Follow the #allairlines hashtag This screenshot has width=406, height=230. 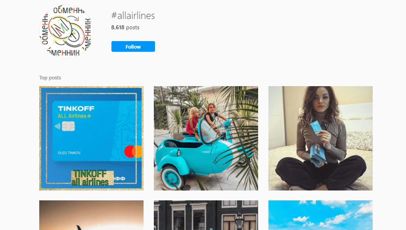[x=133, y=47]
